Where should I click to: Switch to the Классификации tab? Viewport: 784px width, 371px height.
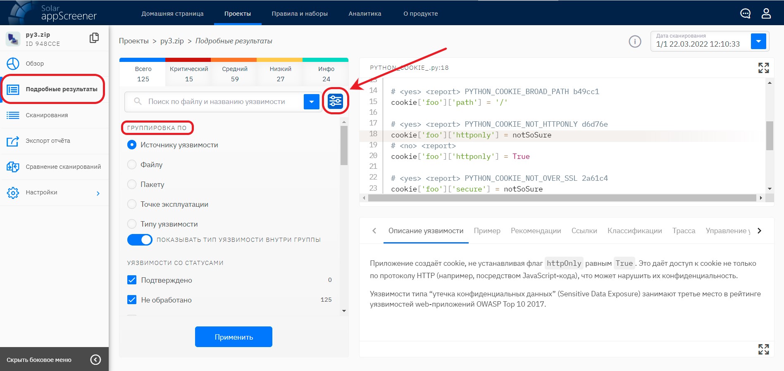(634, 231)
